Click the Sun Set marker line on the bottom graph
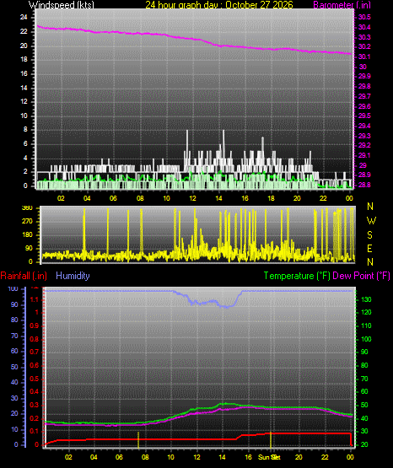The width and height of the screenshot is (393, 468). pyautogui.click(x=271, y=439)
